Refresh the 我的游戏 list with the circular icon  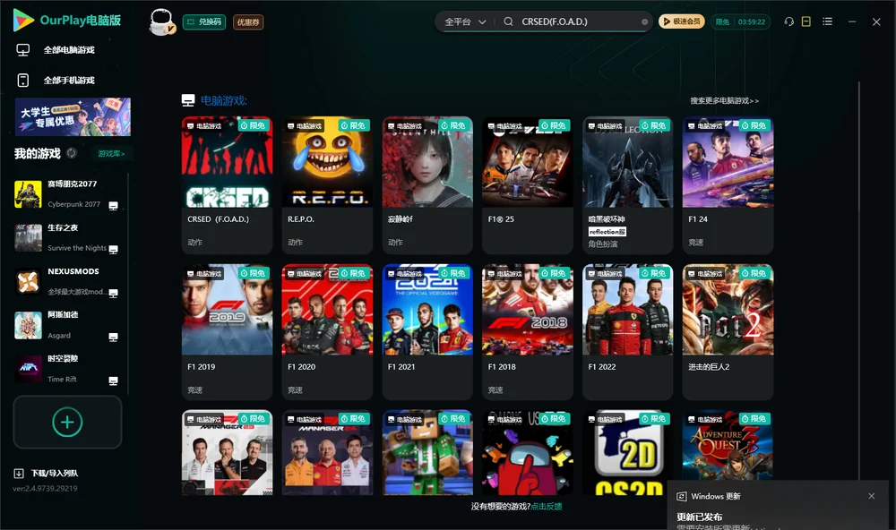click(x=72, y=153)
